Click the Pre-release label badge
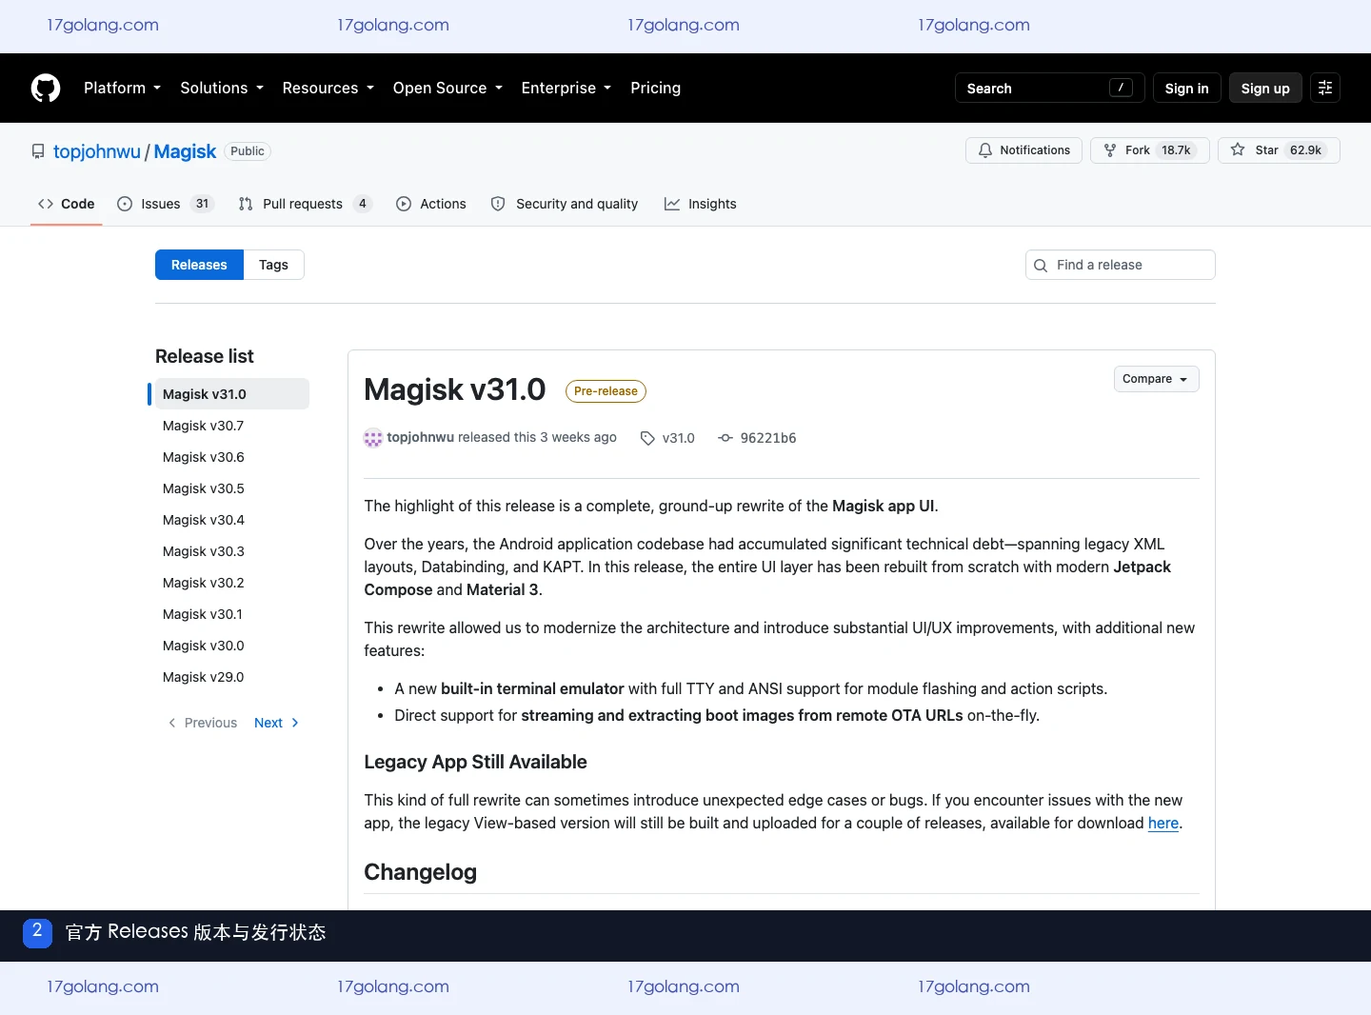The height and width of the screenshot is (1015, 1371). coord(606,391)
